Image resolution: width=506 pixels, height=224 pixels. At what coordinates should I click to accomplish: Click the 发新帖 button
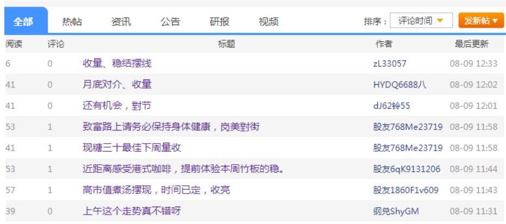tap(480, 21)
